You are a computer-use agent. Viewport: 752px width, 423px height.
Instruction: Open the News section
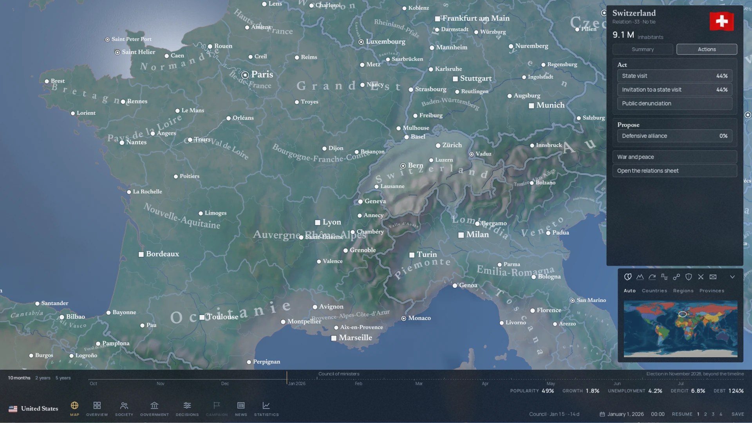(x=241, y=409)
